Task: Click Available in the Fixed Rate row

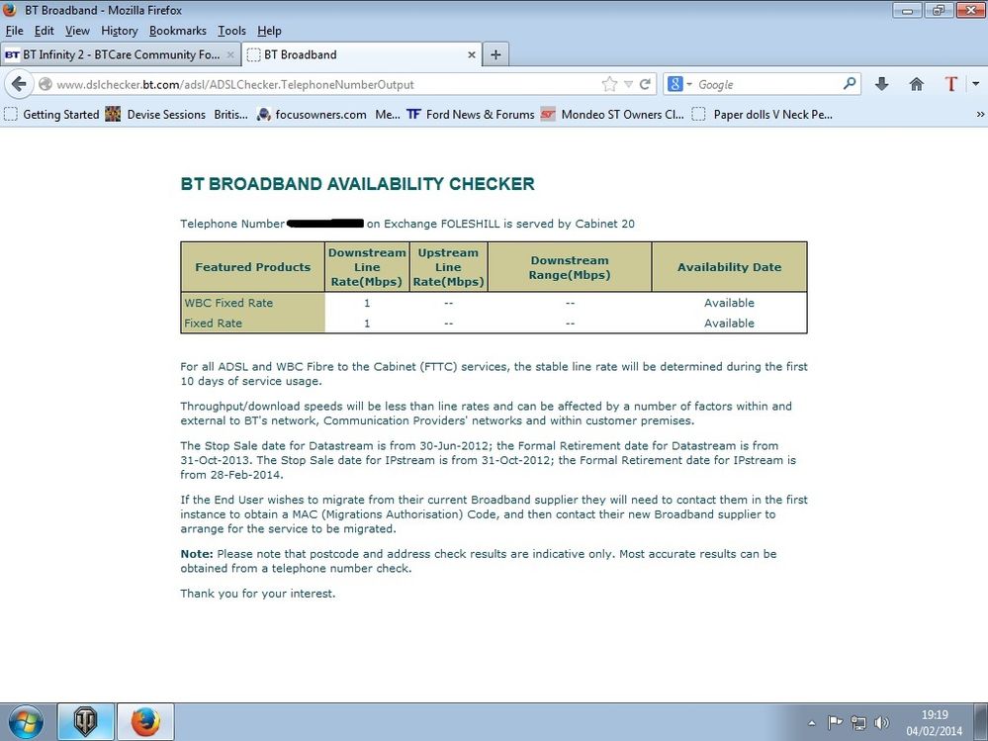Action: (x=729, y=323)
